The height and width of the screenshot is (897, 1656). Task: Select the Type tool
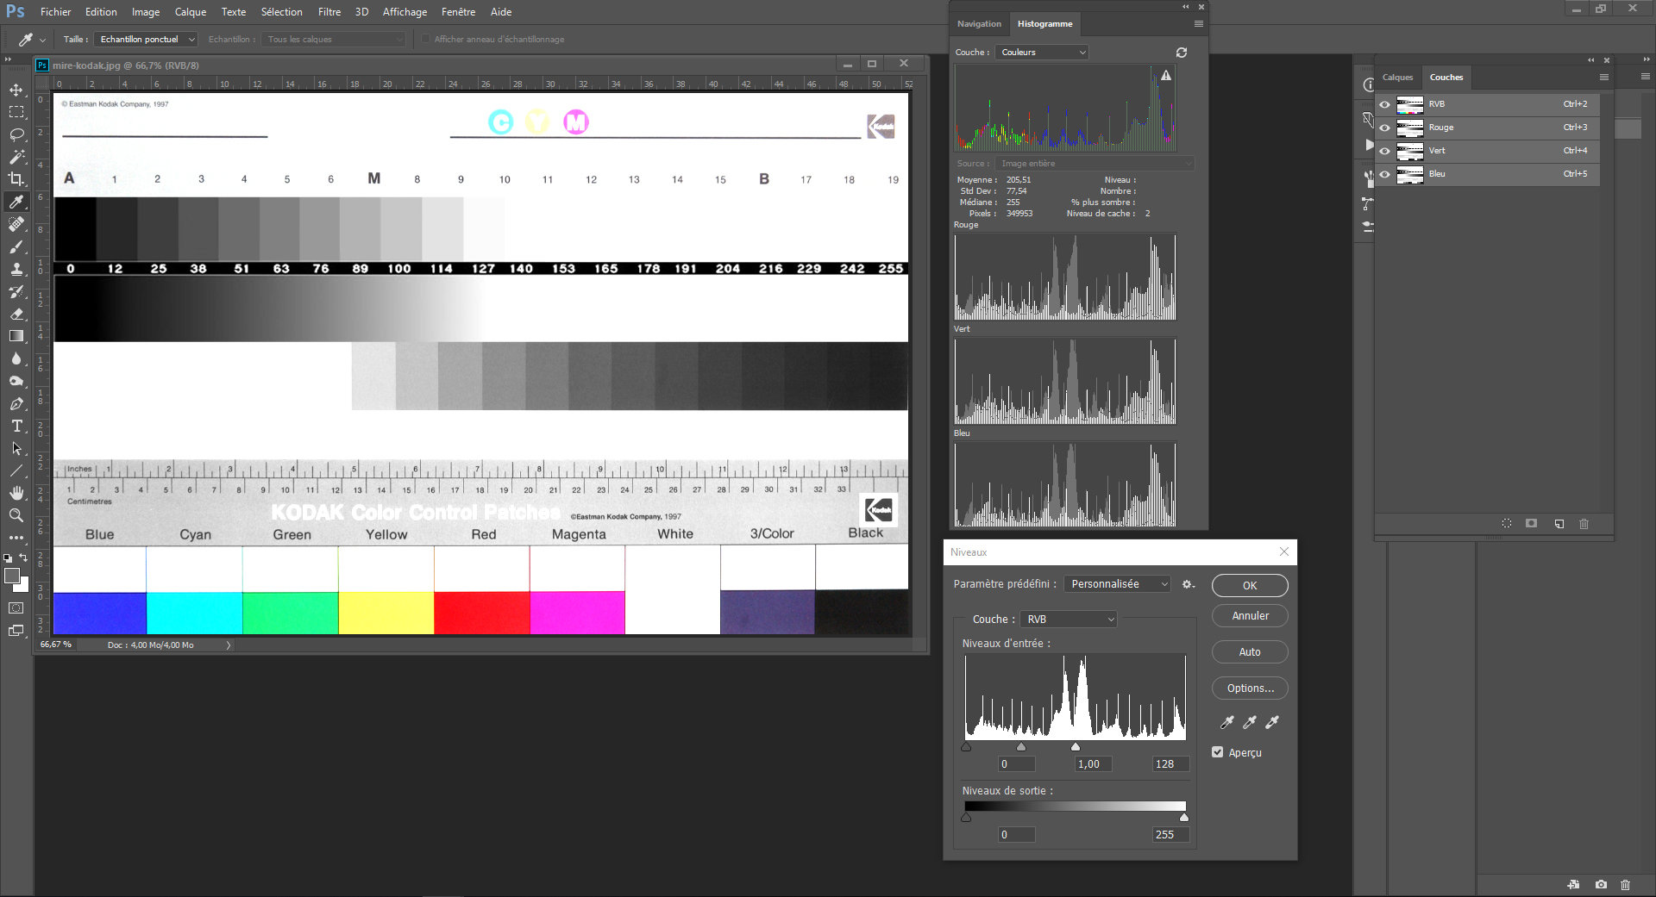point(16,426)
